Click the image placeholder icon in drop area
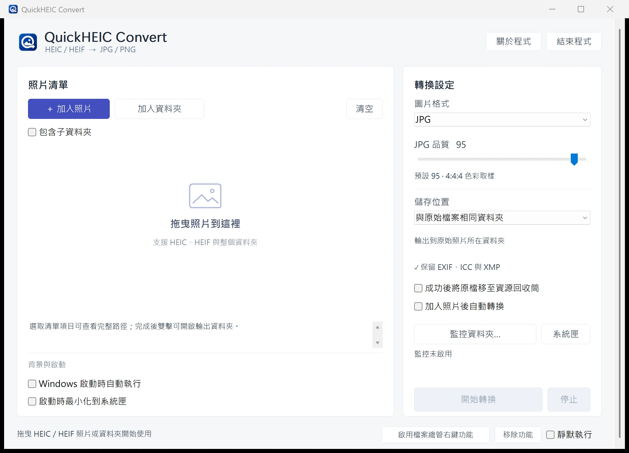Image resolution: width=629 pixels, height=453 pixels. point(205,196)
